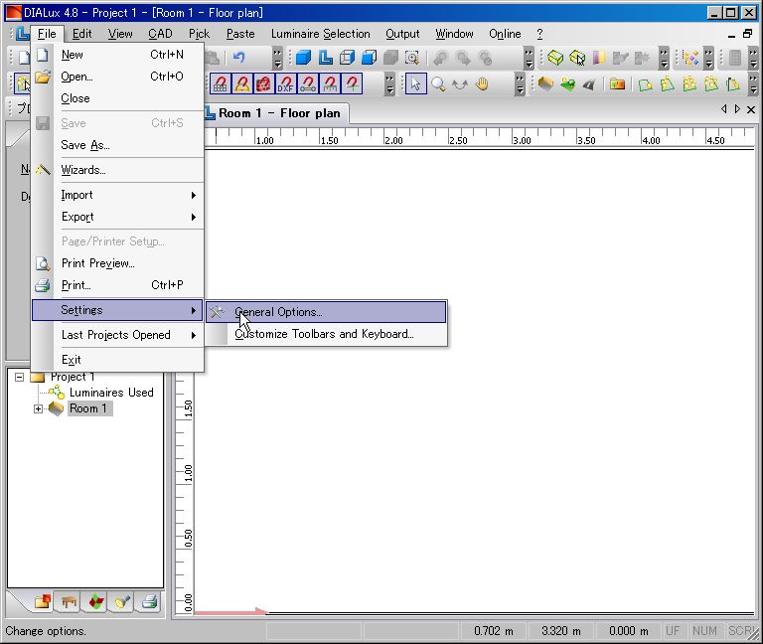
Task: Select the rotate view arrows tool
Action: coord(460,84)
